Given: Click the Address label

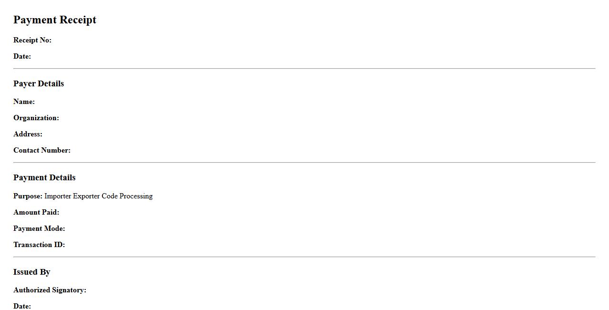Looking at the screenshot, I should pos(28,134).
